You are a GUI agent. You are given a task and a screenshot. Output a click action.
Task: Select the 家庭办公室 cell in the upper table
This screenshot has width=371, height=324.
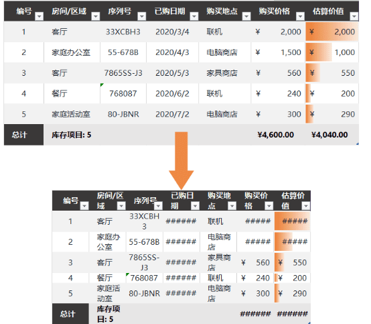[72, 52]
